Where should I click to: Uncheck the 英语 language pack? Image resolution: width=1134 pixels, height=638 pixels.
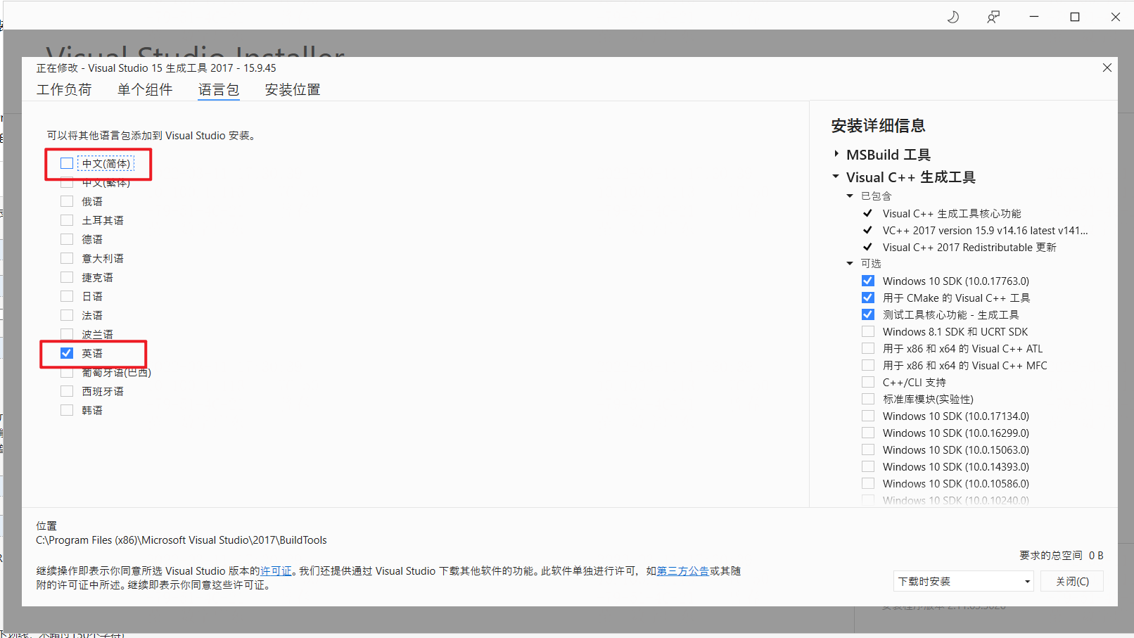coord(67,353)
